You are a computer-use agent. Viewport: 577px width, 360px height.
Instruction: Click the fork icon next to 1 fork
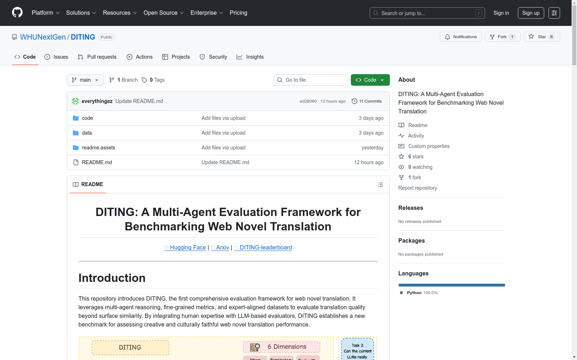[401, 177]
